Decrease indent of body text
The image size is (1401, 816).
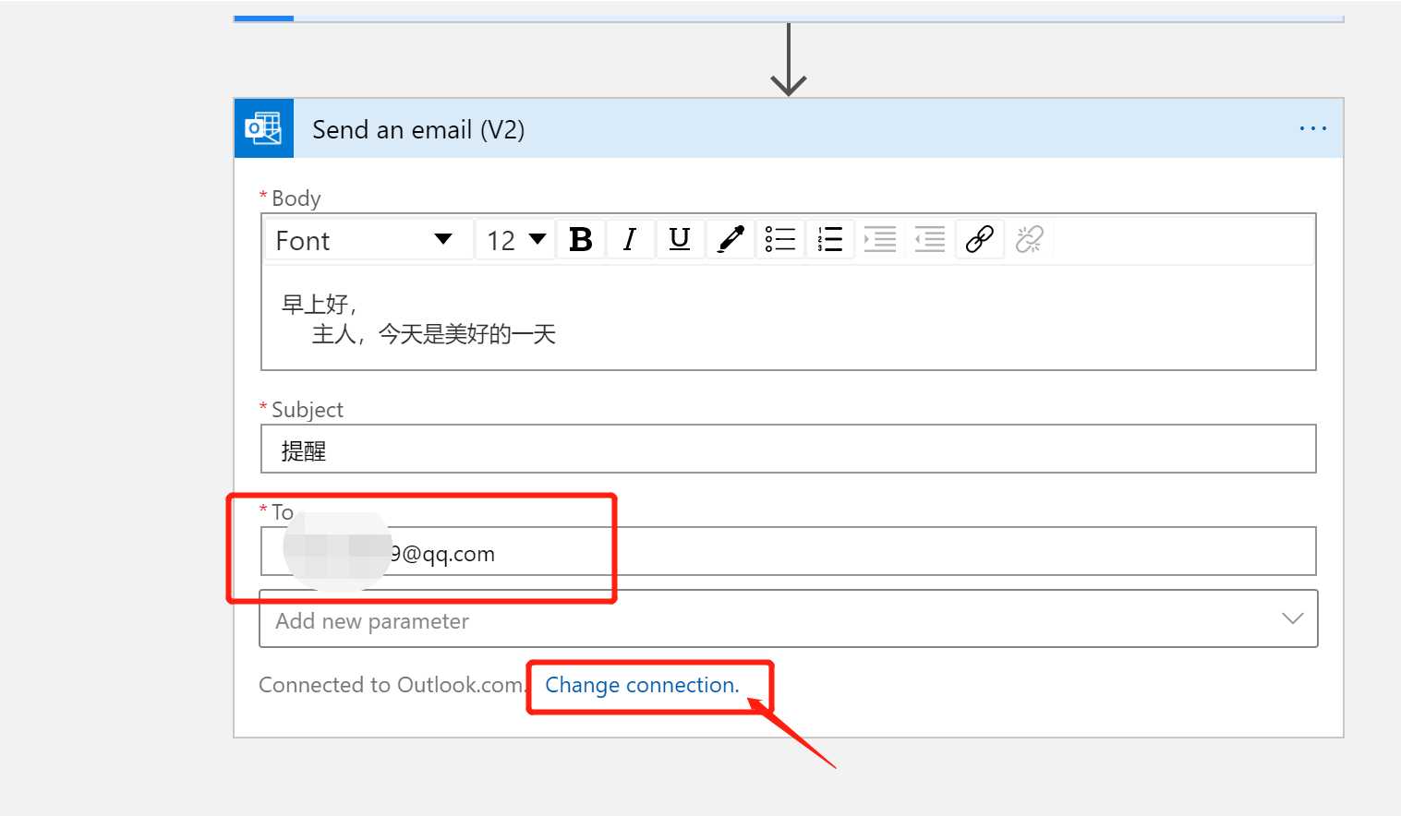930,240
